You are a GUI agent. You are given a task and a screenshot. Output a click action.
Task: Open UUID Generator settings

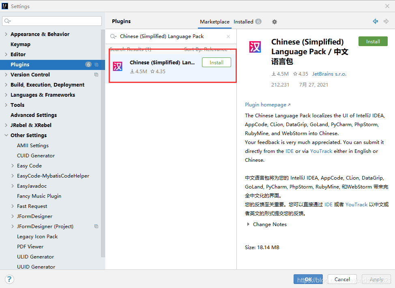36,267
